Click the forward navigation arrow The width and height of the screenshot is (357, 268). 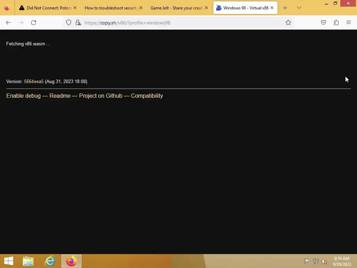tap(21, 23)
